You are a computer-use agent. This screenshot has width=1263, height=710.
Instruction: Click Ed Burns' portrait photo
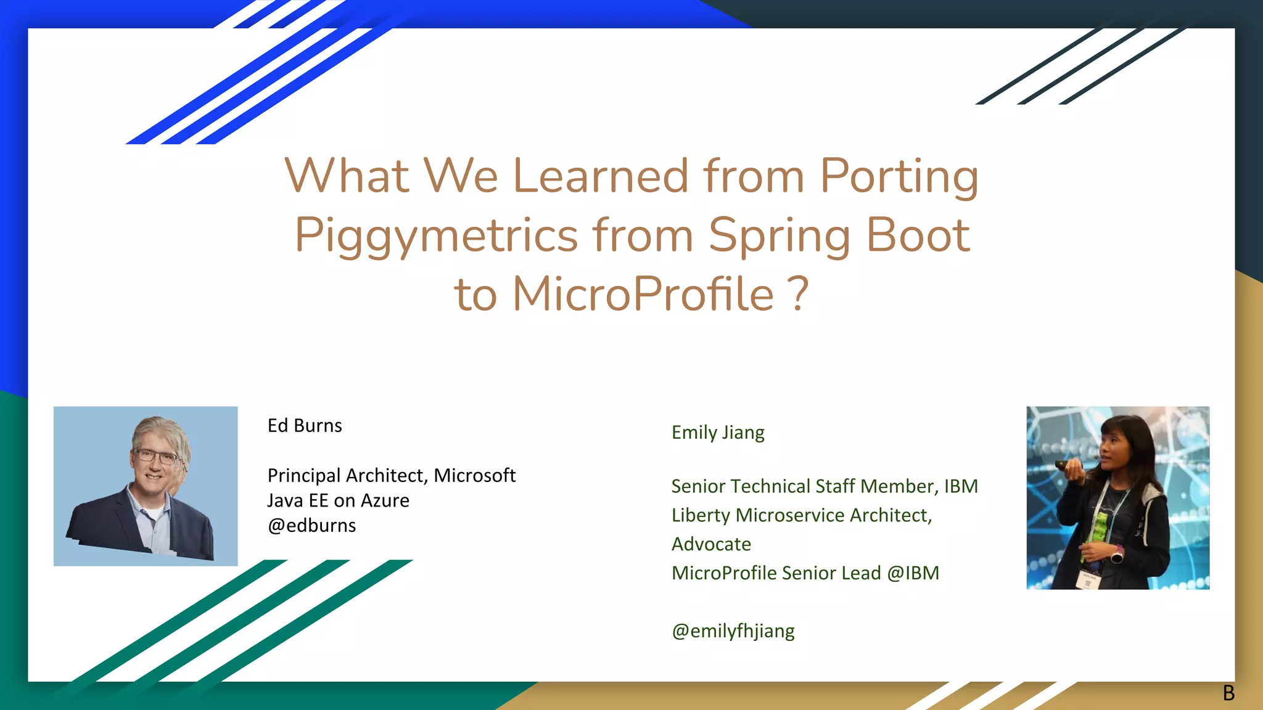coord(146,486)
